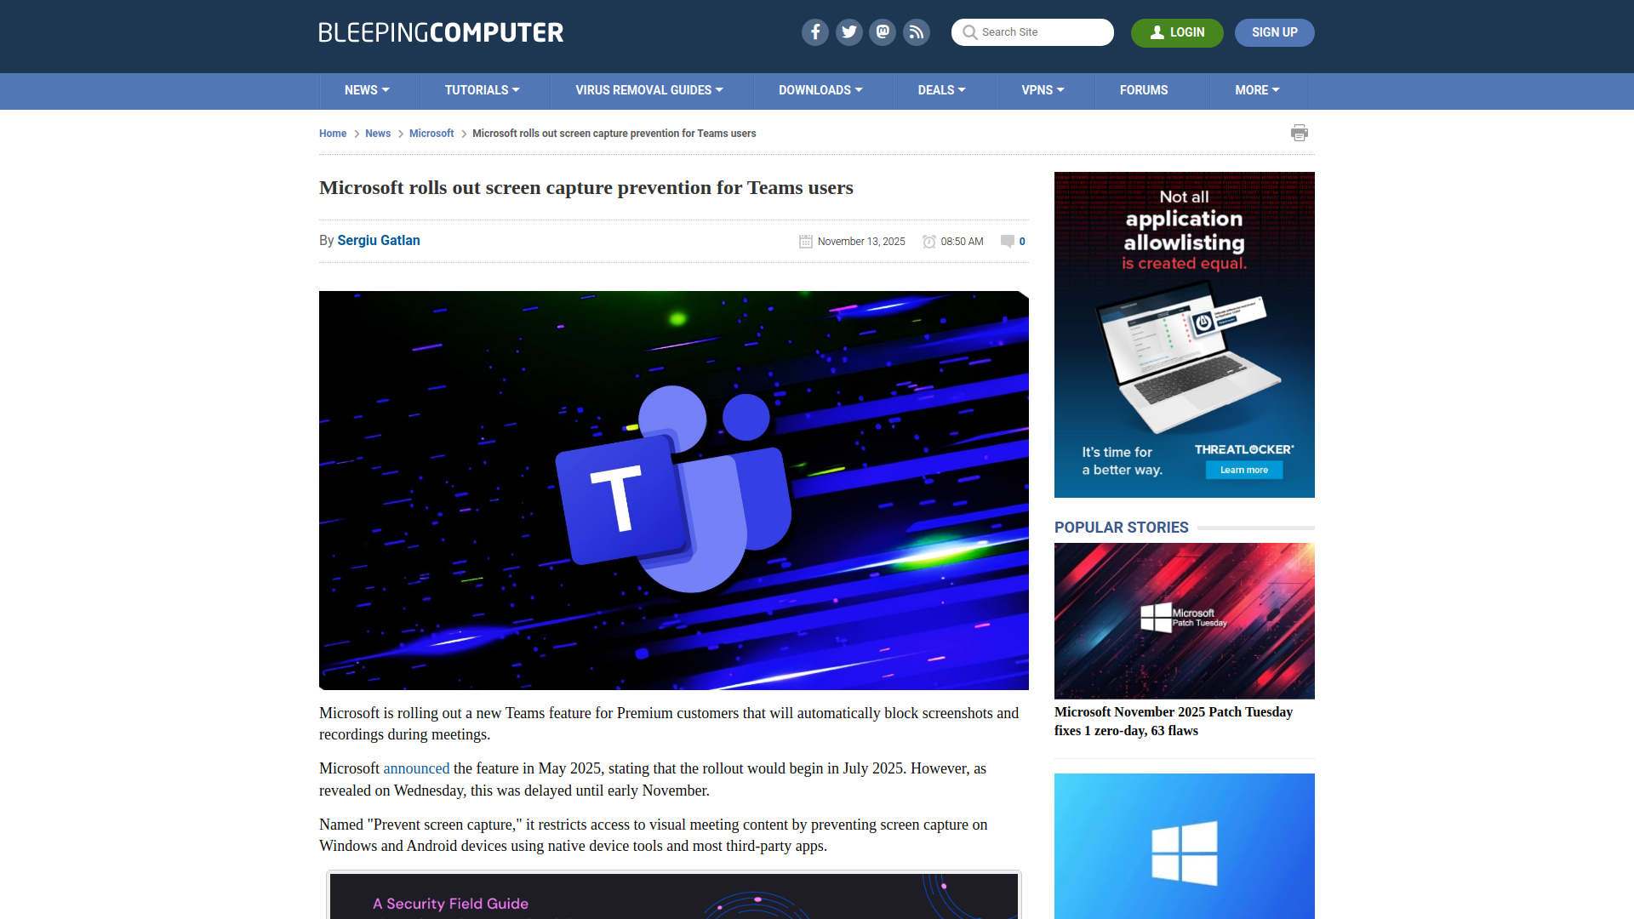Print the article using the printer icon

pos(1300,133)
